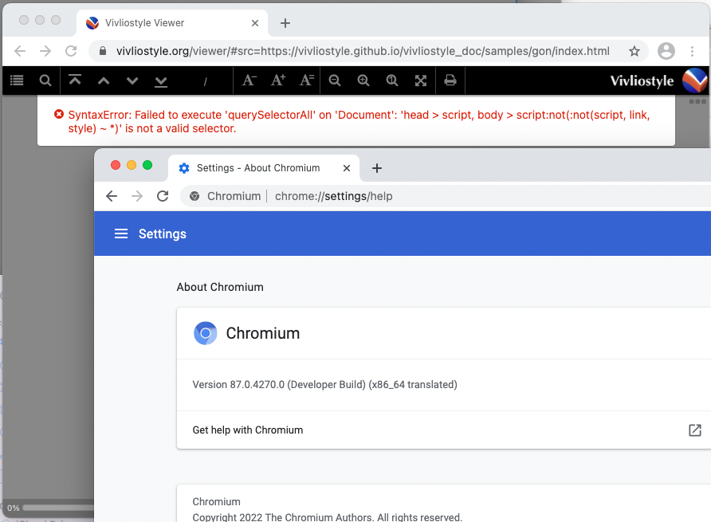Jump to last page in Vivliostyle toolbar
The width and height of the screenshot is (711, 522).
coord(161,81)
